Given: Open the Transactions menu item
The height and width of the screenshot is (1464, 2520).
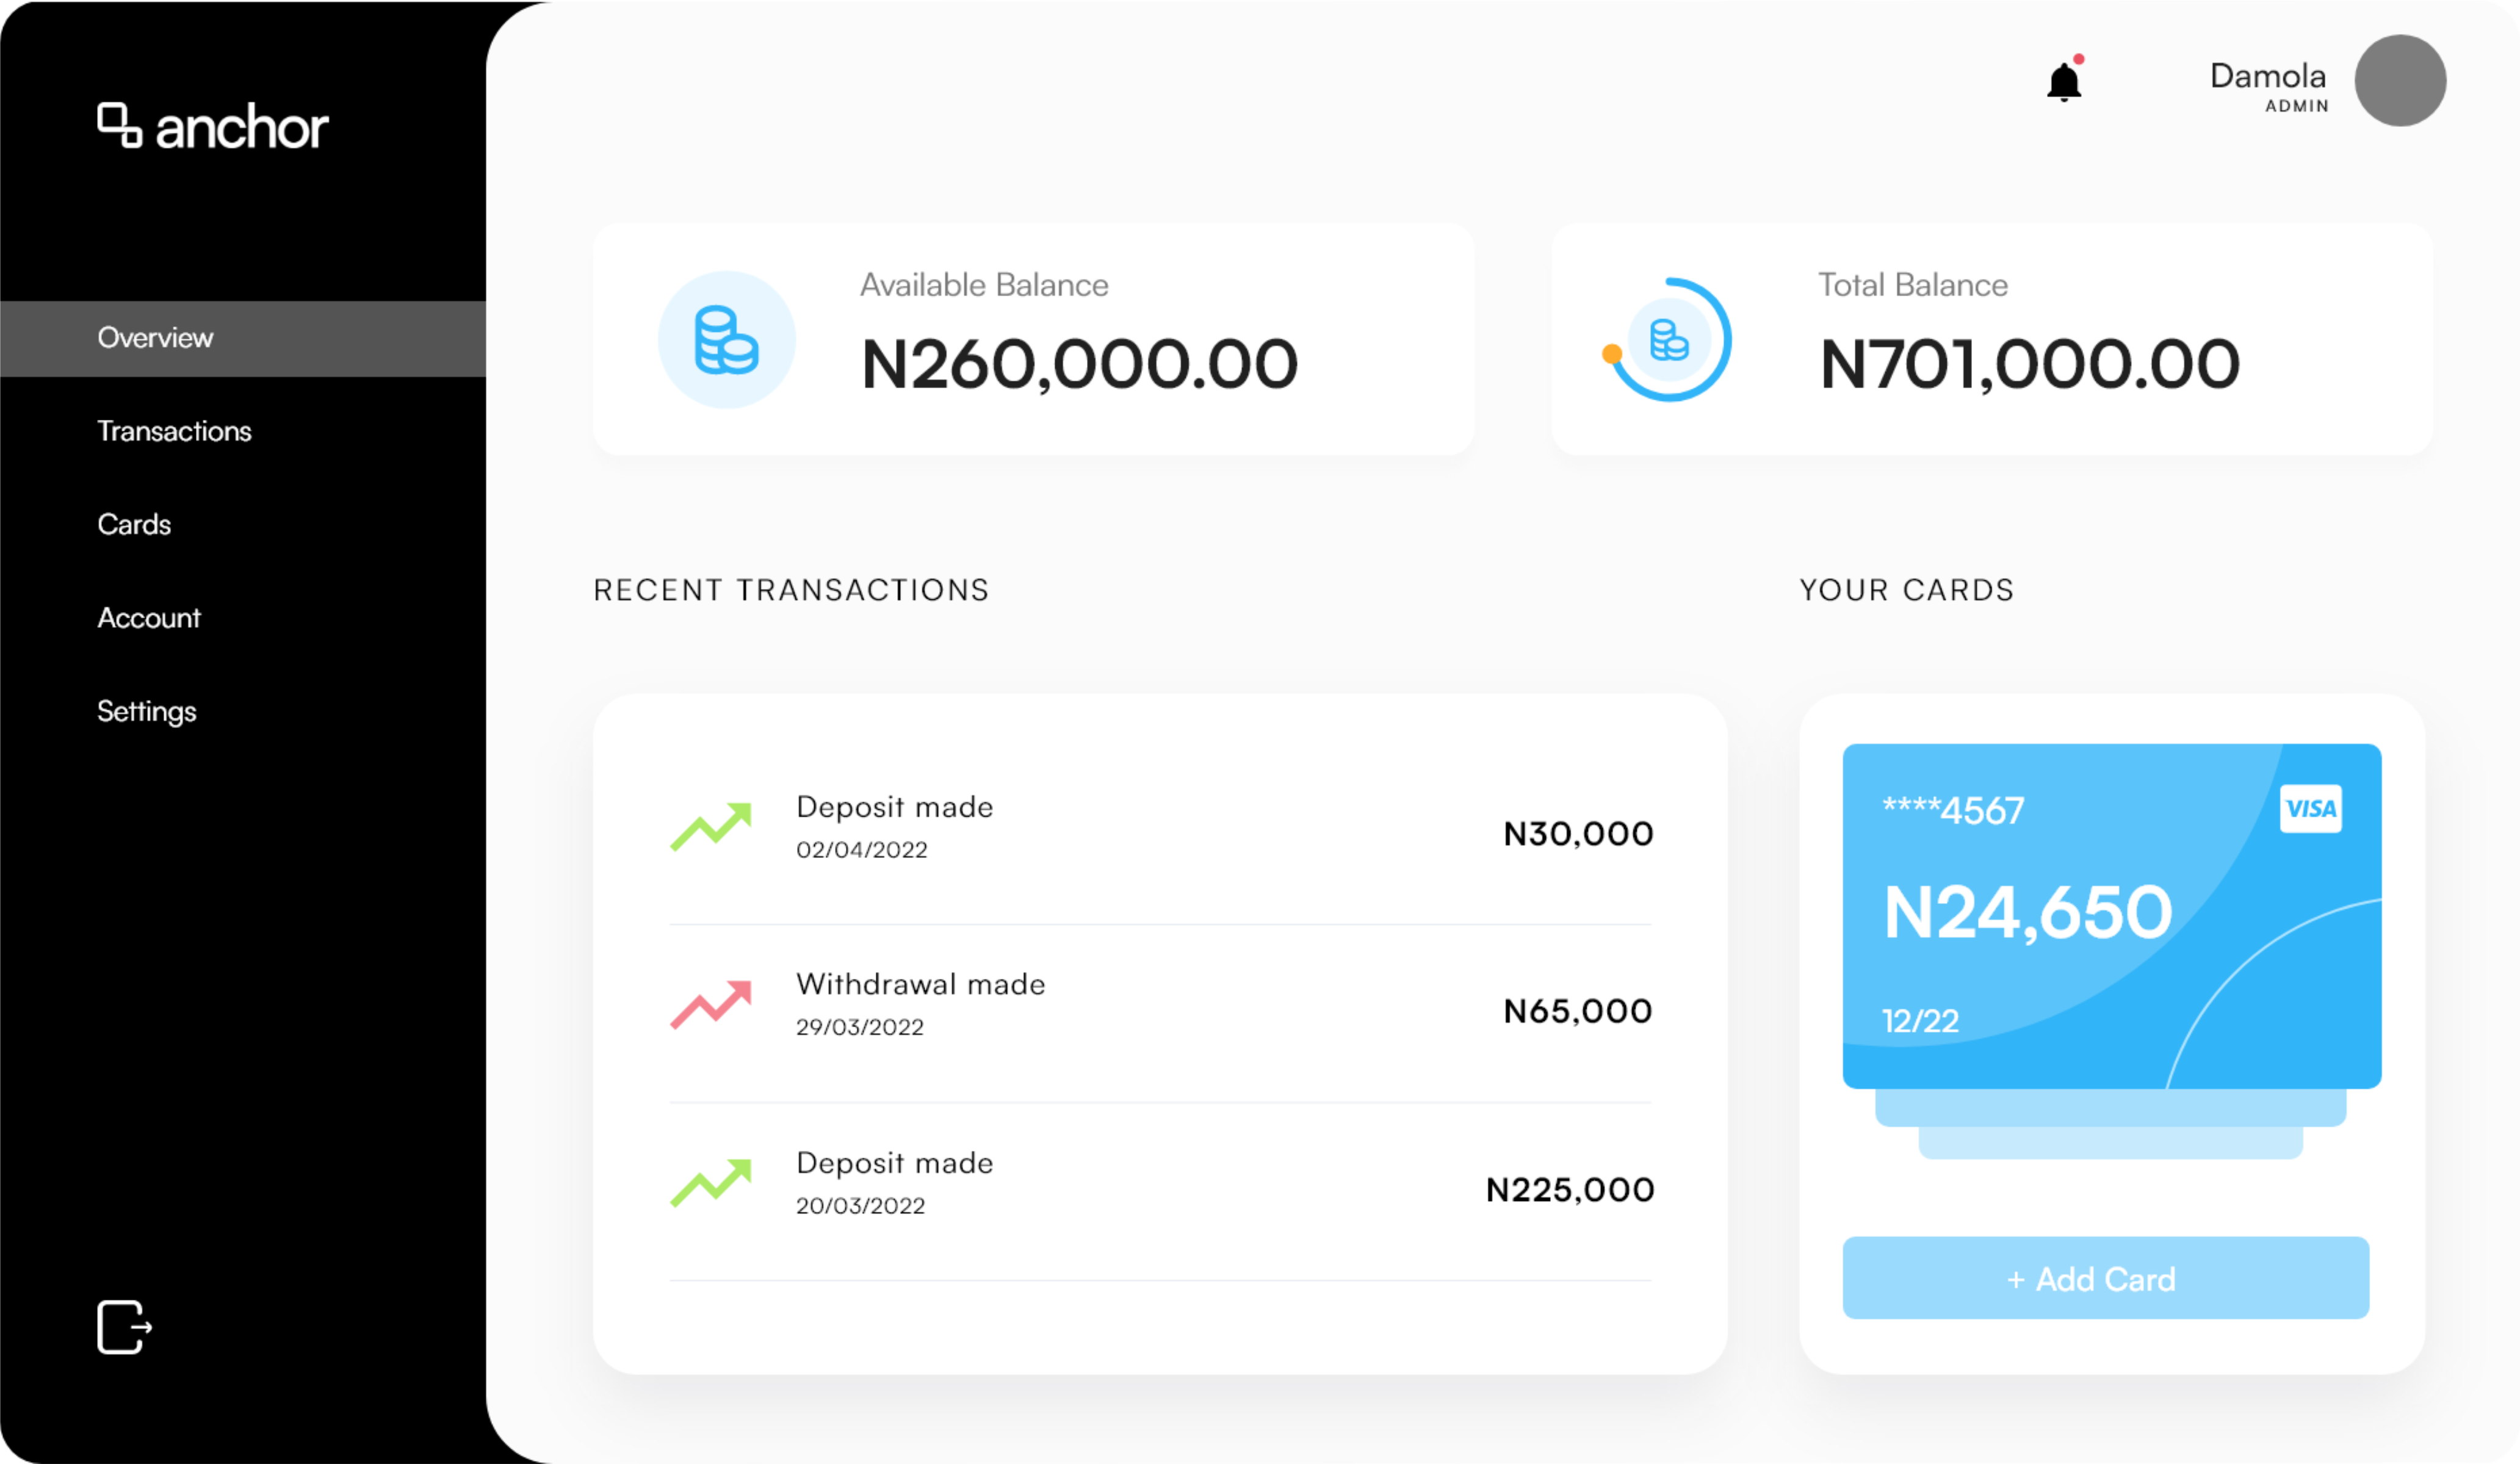Looking at the screenshot, I should [174, 431].
